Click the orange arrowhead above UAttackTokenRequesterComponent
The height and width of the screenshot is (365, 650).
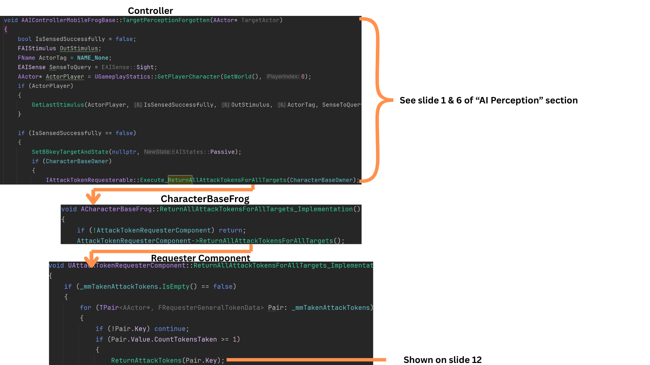[x=91, y=261]
